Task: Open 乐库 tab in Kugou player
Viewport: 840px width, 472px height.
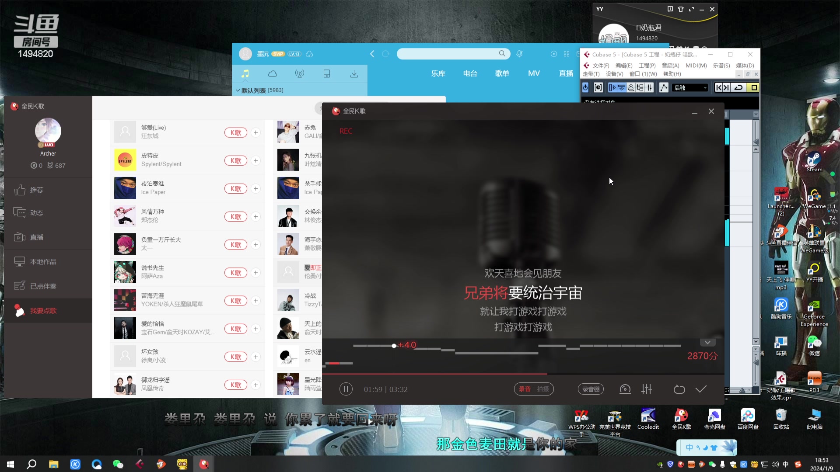Action: pyautogui.click(x=438, y=73)
